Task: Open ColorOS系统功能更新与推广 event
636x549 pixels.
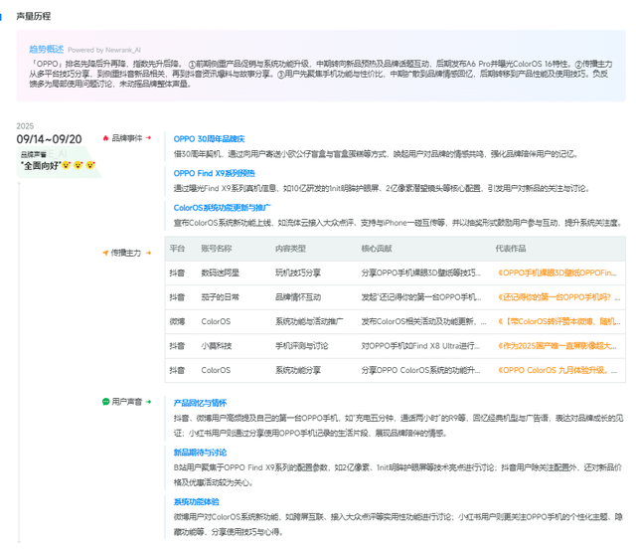Action: (222, 208)
